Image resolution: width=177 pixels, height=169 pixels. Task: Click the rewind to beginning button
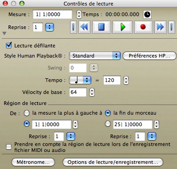pyautogui.click(x=73, y=27)
